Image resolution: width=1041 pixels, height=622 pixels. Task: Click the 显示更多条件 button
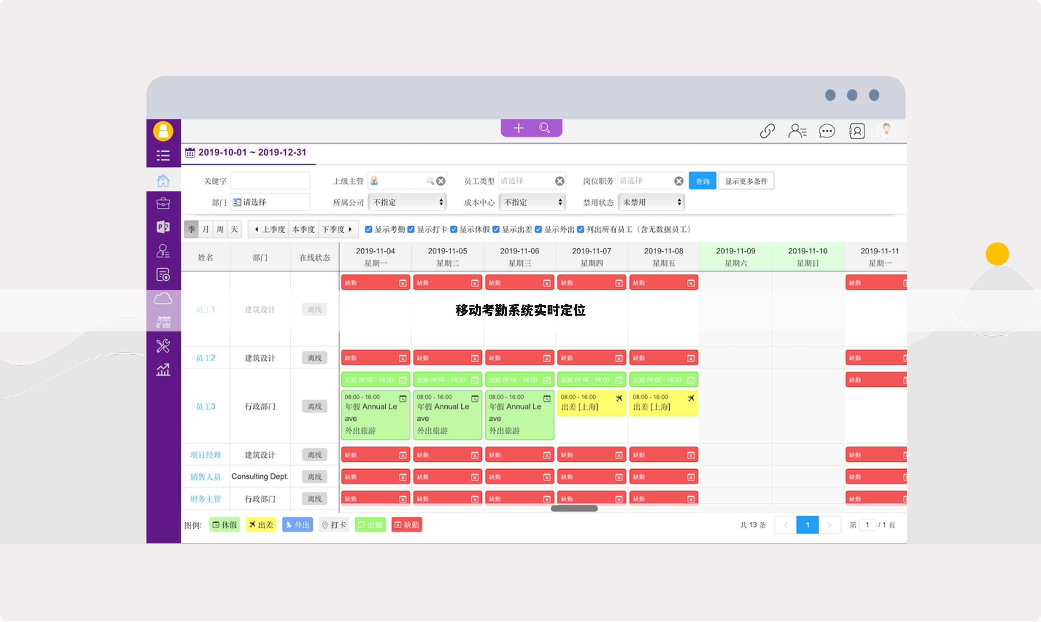(746, 181)
